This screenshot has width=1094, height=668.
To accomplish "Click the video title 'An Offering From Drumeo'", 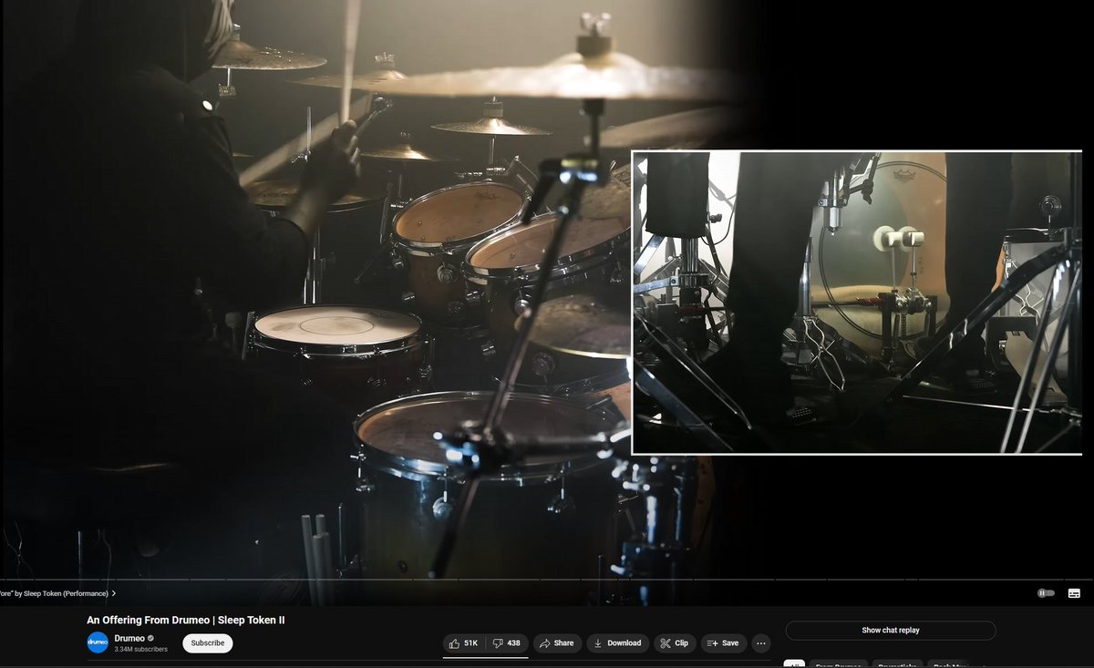I will click(186, 620).
